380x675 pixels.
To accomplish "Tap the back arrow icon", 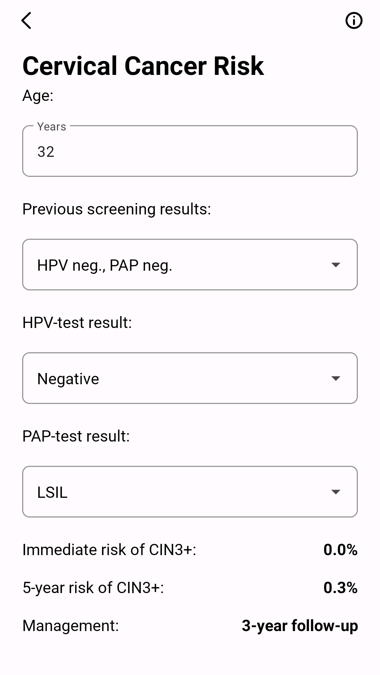I will (x=26, y=20).
